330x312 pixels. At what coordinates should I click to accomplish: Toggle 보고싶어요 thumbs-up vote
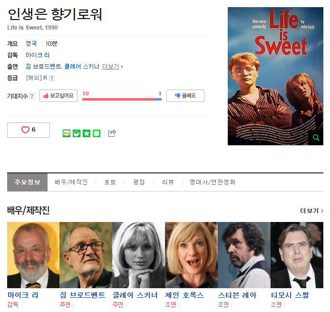coord(58,96)
